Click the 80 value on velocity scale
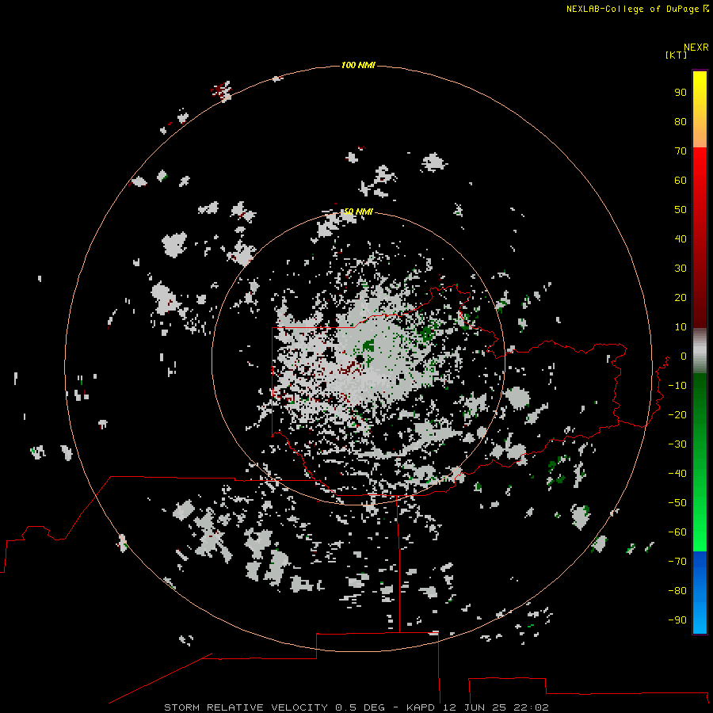The width and height of the screenshot is (713, 713). click(x=681, y=121)
